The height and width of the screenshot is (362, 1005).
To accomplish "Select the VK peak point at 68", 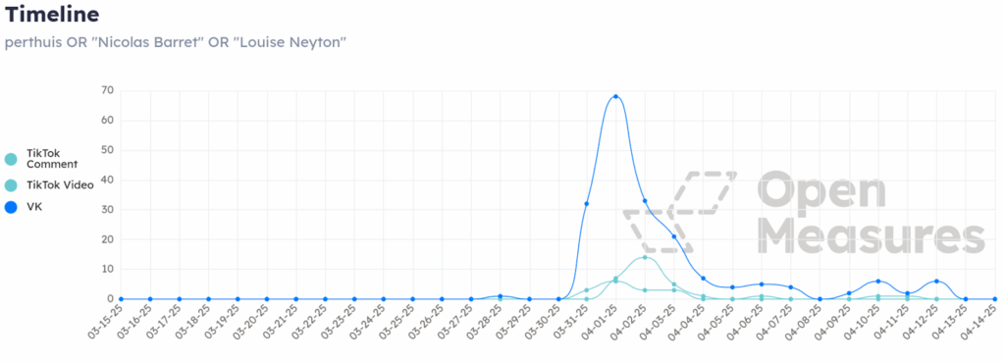I will tap(615, 96).
